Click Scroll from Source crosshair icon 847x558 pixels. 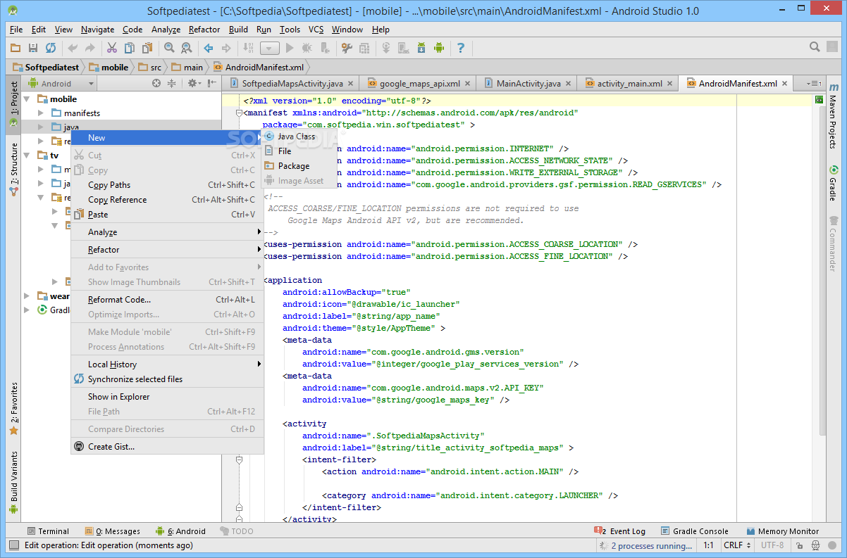156,83
